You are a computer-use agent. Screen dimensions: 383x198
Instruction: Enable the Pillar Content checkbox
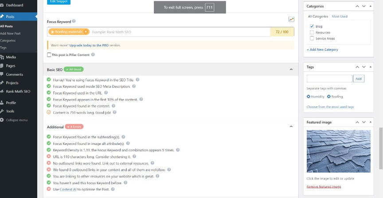pyautogui.click(x=49, y=55)
